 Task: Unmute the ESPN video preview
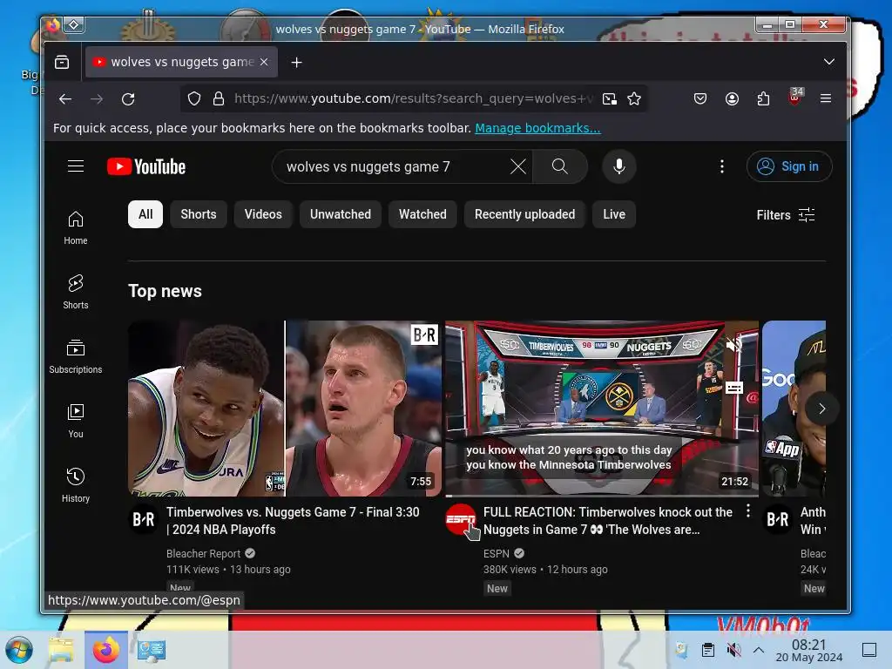[x=733, y=344]
